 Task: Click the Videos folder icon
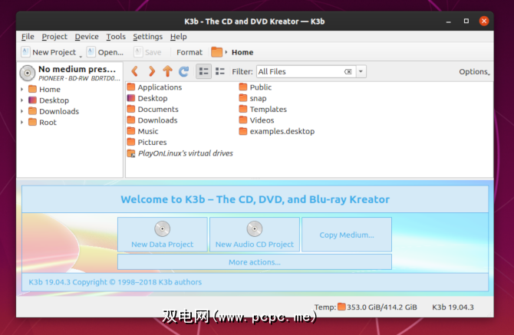pos(243,120)
